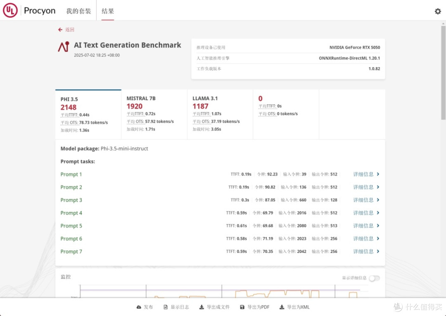446x316 pixels.
Task: Click the UL logo icon
Action: (10, 10)
